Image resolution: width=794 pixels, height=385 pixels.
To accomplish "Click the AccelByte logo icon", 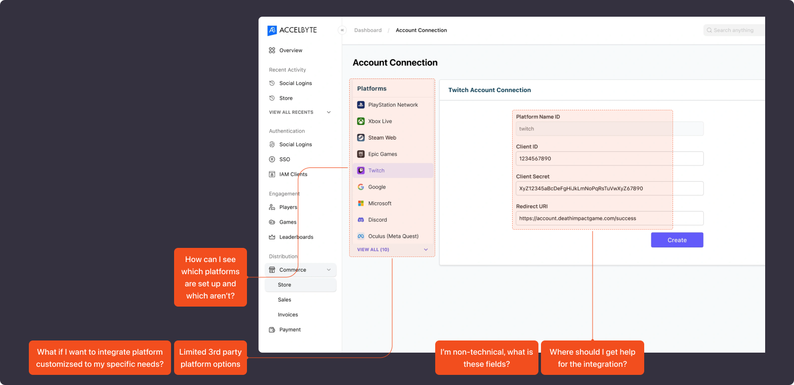I will click(272, 30).
